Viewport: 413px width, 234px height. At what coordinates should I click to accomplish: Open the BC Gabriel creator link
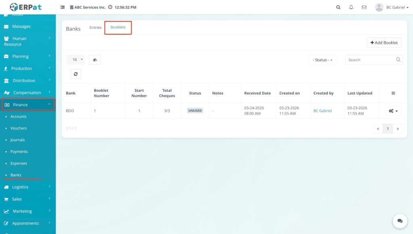pyautogui.click(x=323, y=111)
